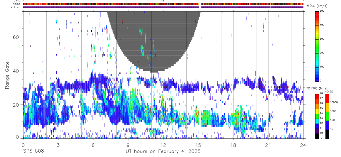Select the blue segment of the NOISE legend
The width and height of the screenshot is (341, 157).
tap(327, 125)
